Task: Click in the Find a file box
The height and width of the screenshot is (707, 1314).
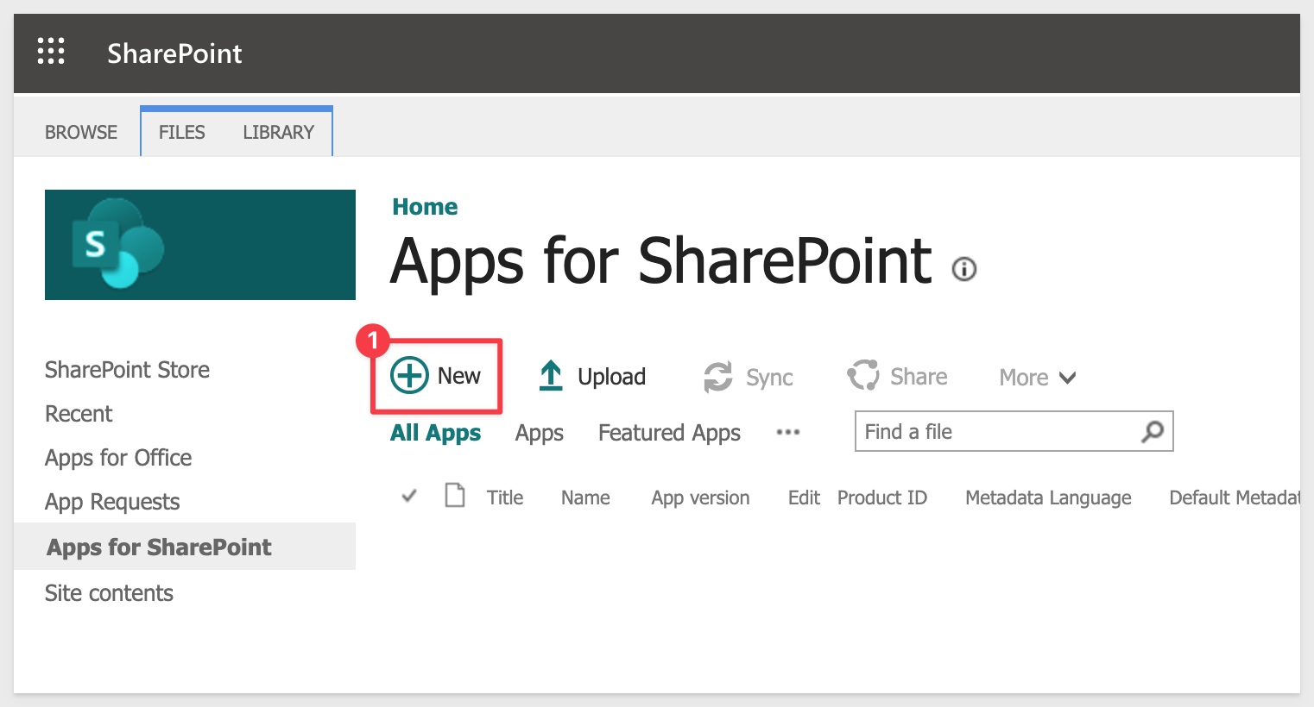Action: (x=1014, y=431)
